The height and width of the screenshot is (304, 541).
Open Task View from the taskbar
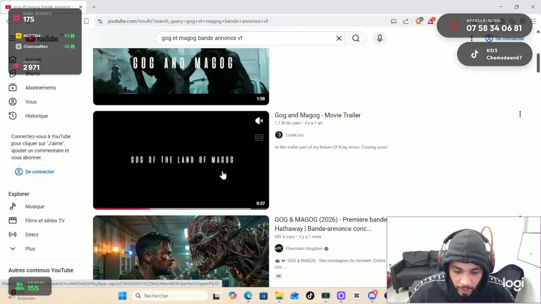click(216, 296)
